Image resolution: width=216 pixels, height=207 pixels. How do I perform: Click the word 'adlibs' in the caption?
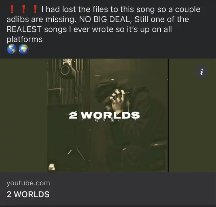[x=18, y=19]
